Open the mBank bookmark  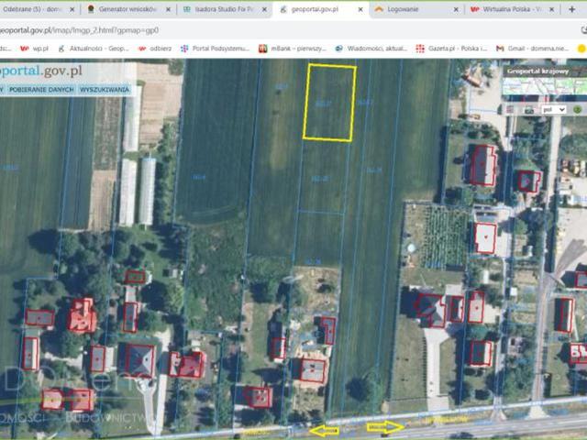tap(293, 48)
